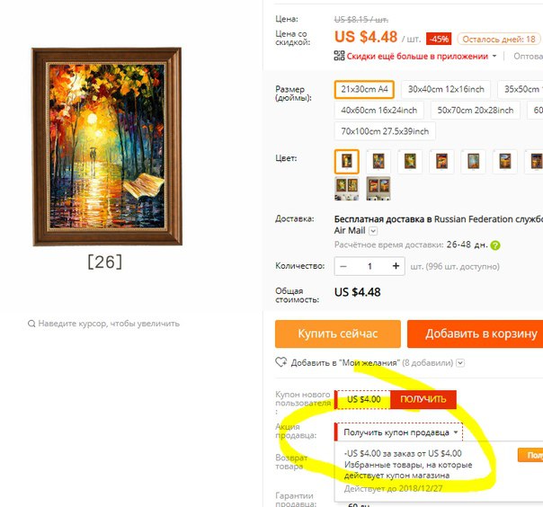Click the Купить сейчас button
This screenshot has height=507, width=543.
point(338,334)
